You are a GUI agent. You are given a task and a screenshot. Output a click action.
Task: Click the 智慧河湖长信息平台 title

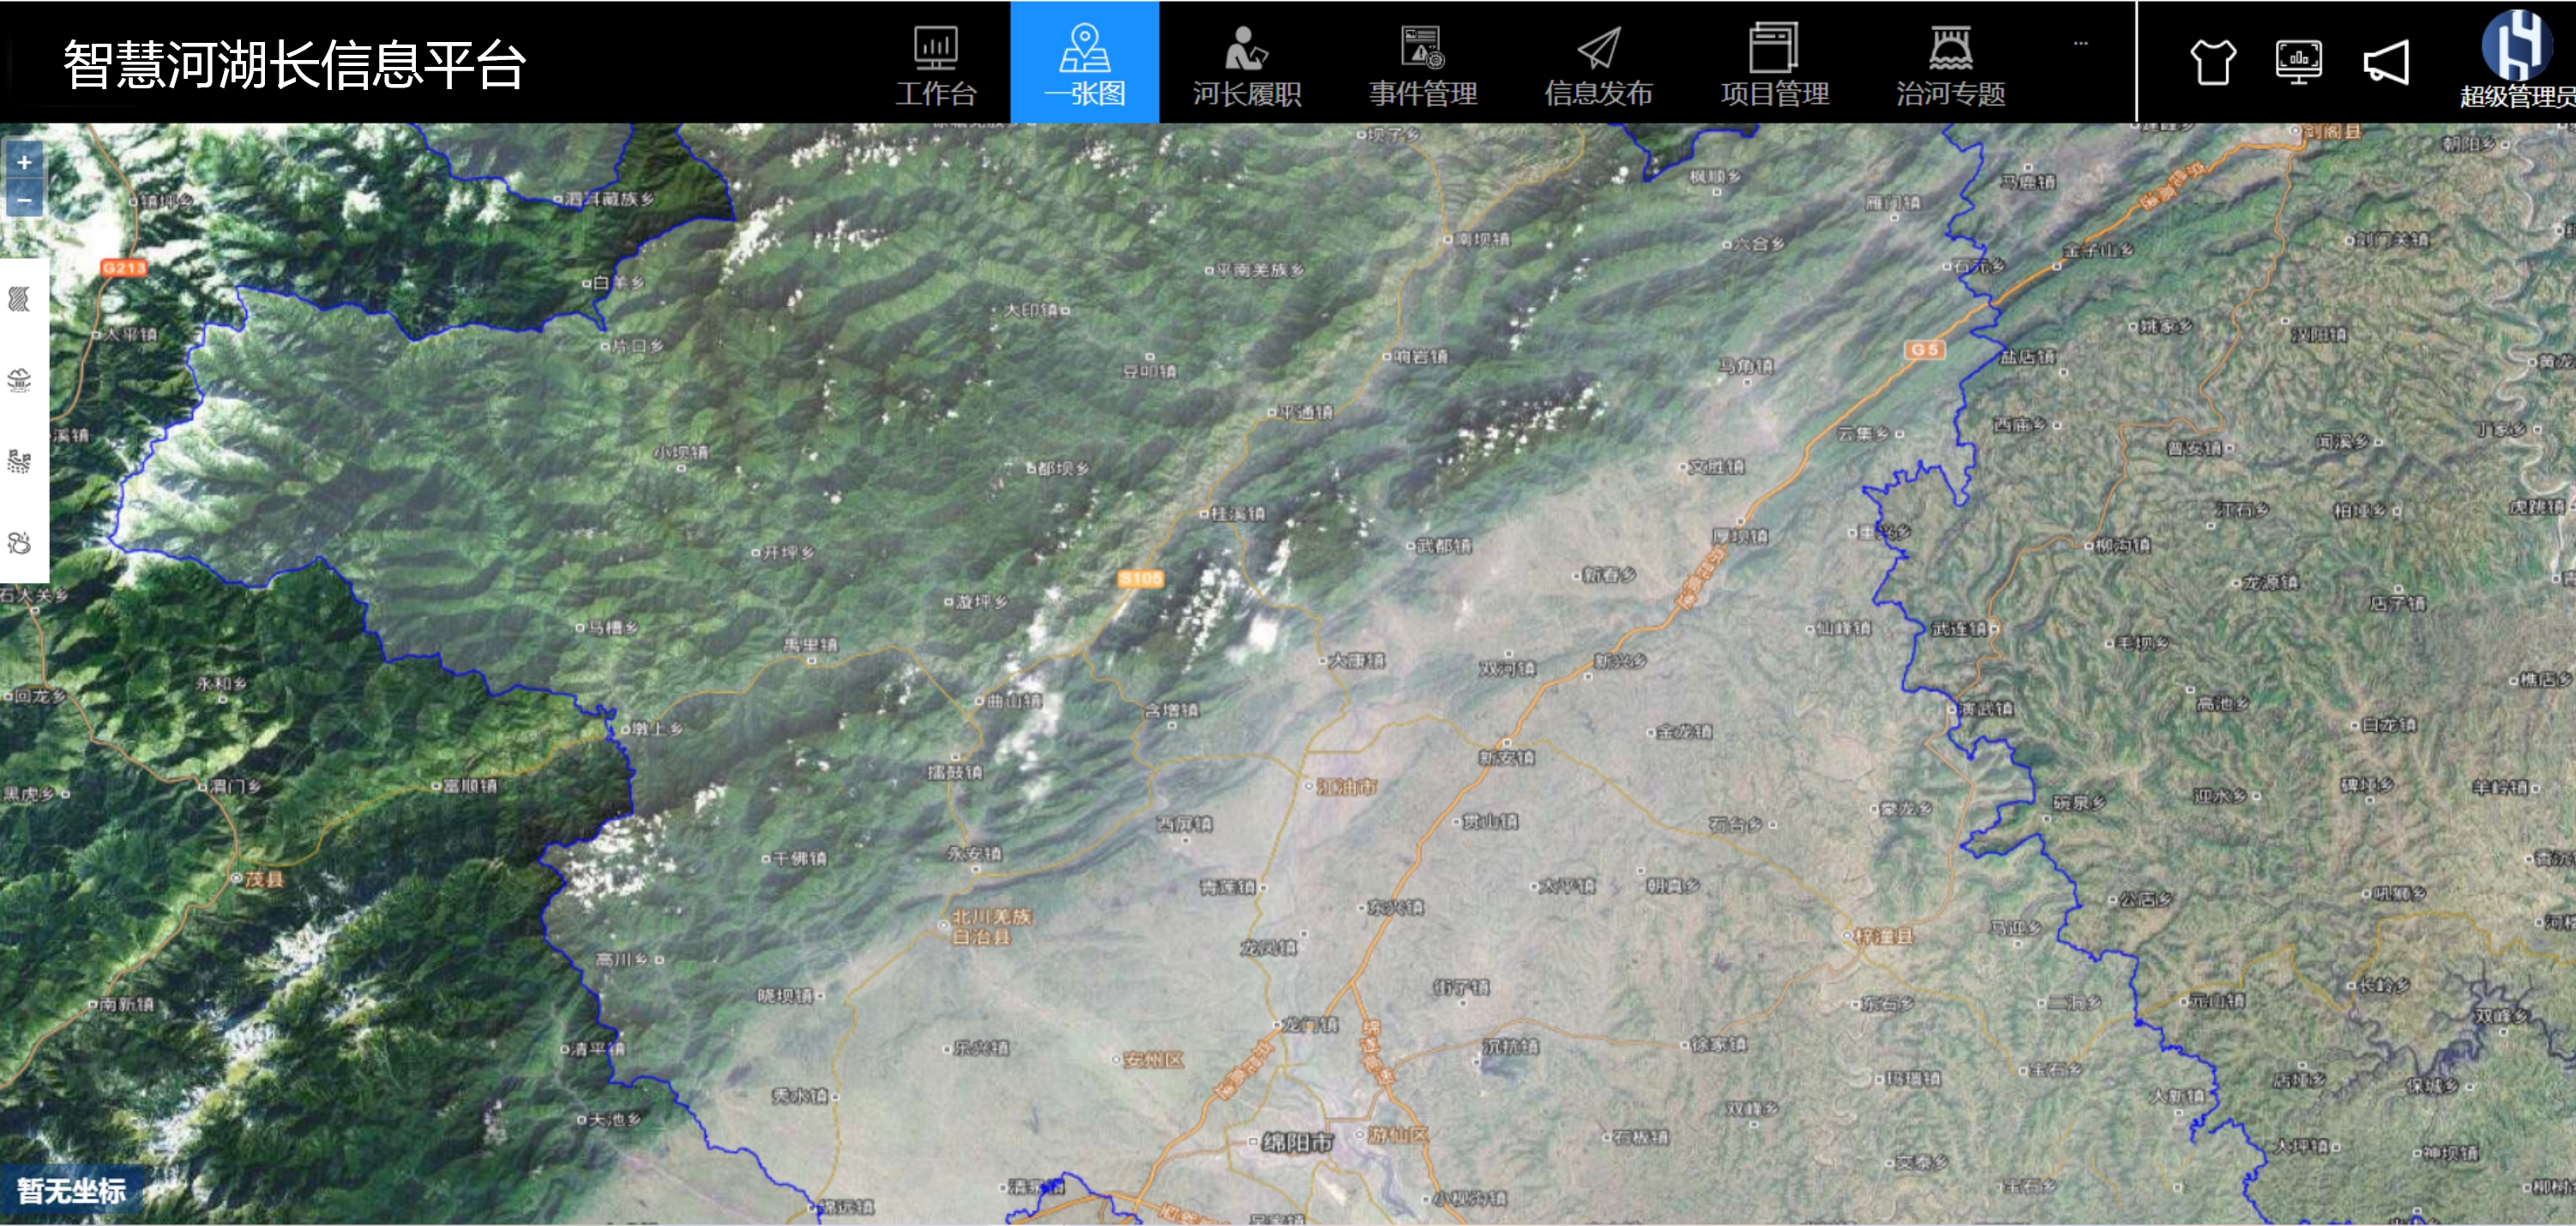click(x=294, y=64)
